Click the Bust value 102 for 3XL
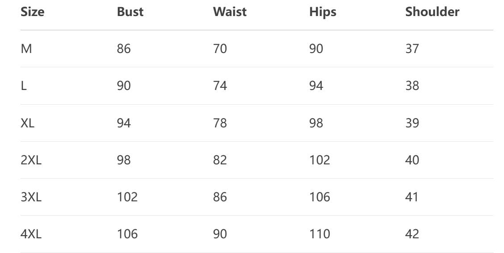 pyautogui.click(x=127, y=197)
